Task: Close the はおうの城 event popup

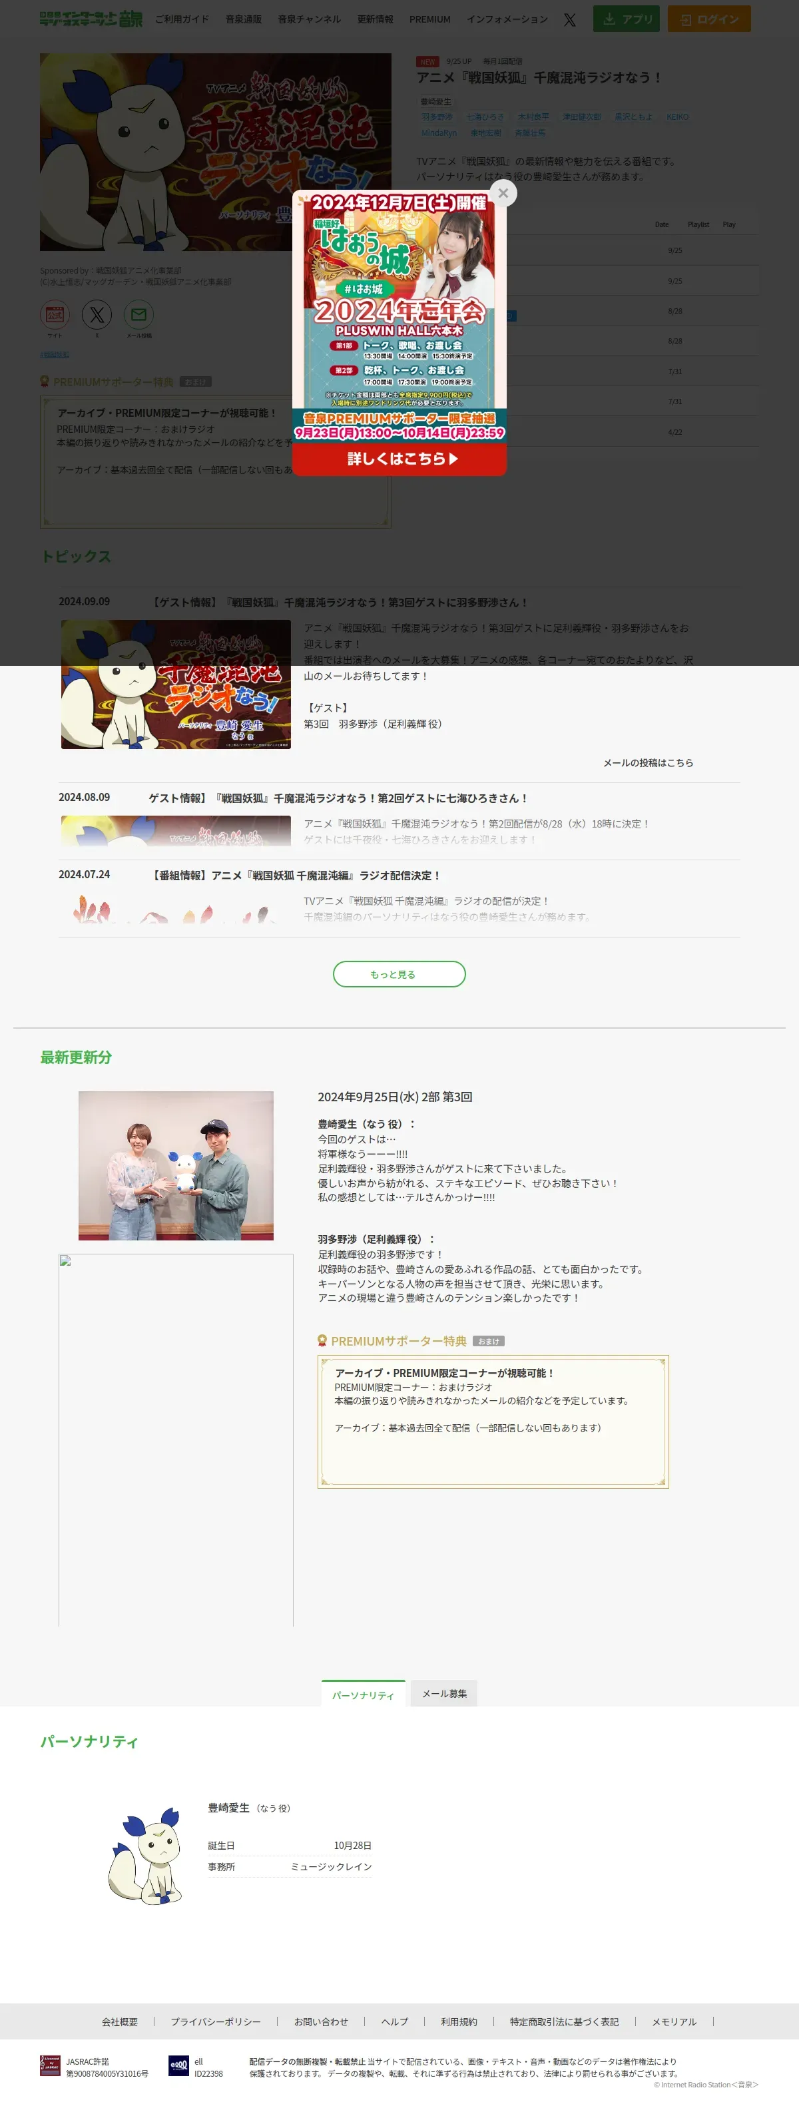Action: tap(503, 193)
